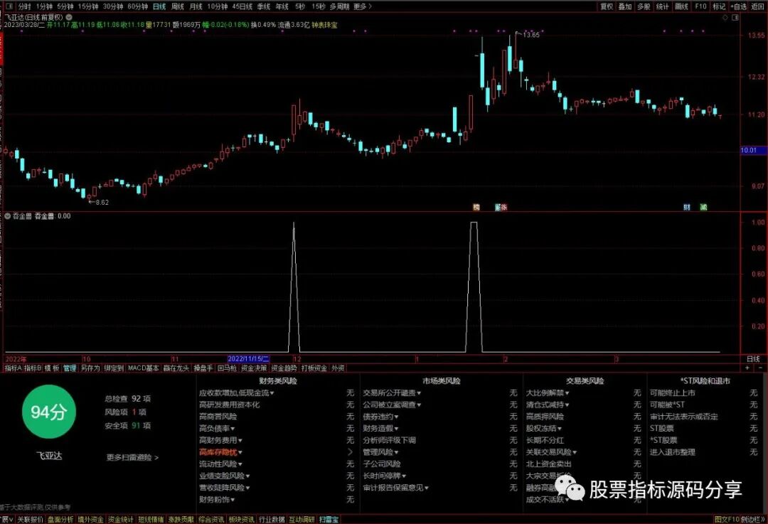The width and height of the screenshot is (768, 524).
Task: Open the dropdown circle next to 飞亚达(日线 前复权)
Action: (69, 16)
